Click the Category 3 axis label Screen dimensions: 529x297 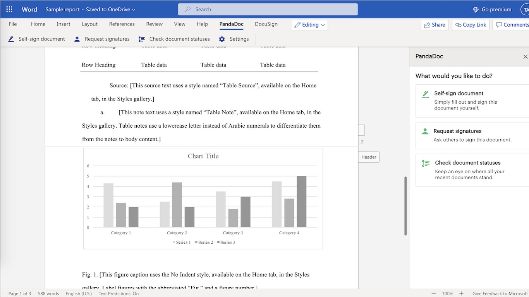click(x=233, y=233)
